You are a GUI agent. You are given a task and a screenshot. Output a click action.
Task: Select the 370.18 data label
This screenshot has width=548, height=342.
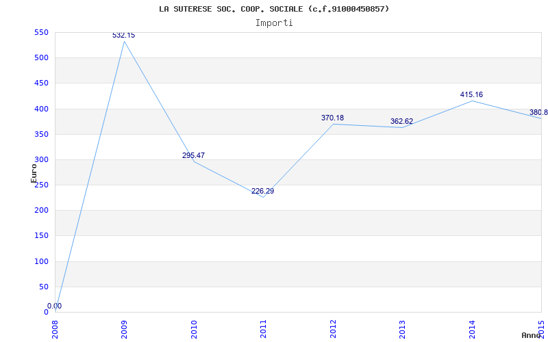332,118
